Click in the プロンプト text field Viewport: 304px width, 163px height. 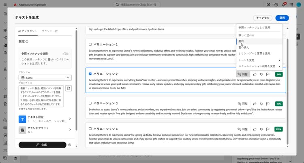[x=41, y=96]
